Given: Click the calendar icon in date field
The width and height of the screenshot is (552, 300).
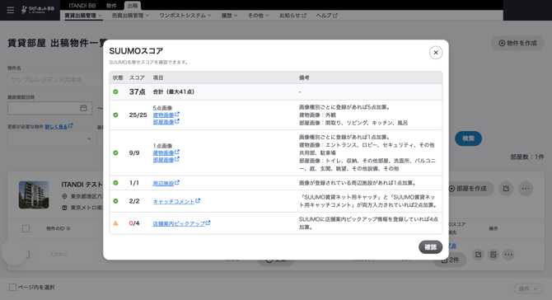Looking at the screenshot, I should [x=83, y=108].
